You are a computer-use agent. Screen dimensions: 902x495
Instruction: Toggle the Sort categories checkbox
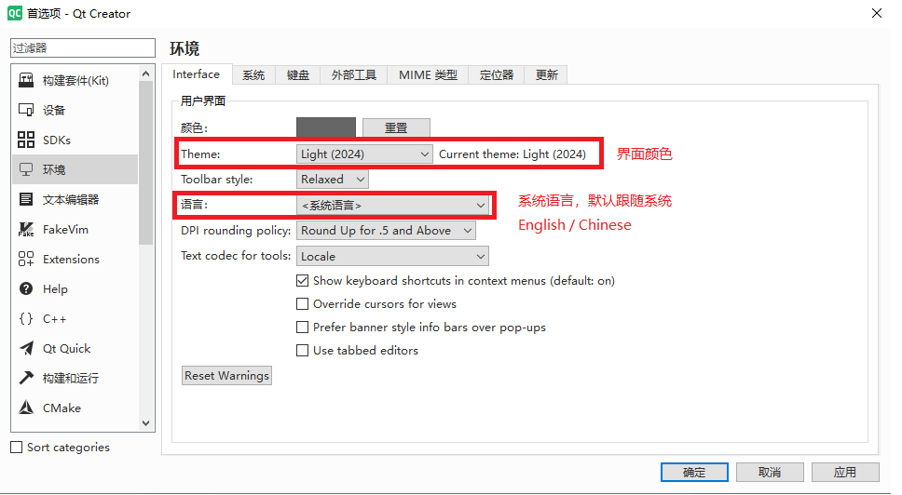coord(17,447)
